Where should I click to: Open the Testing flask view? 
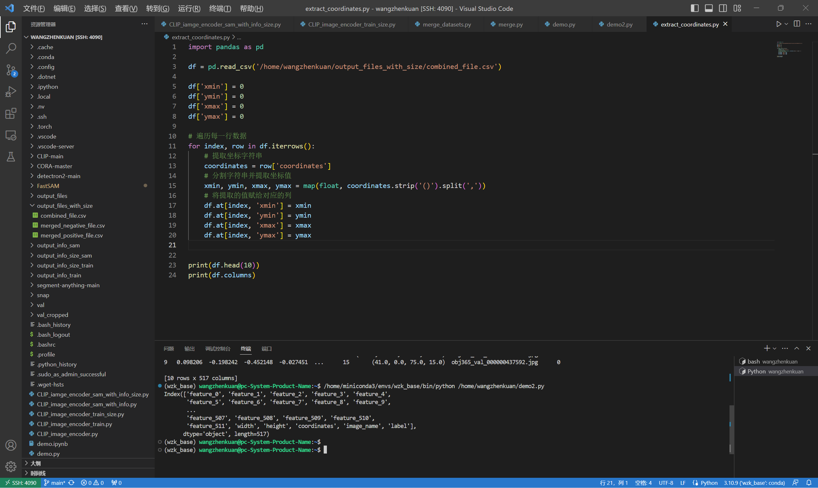11,157
